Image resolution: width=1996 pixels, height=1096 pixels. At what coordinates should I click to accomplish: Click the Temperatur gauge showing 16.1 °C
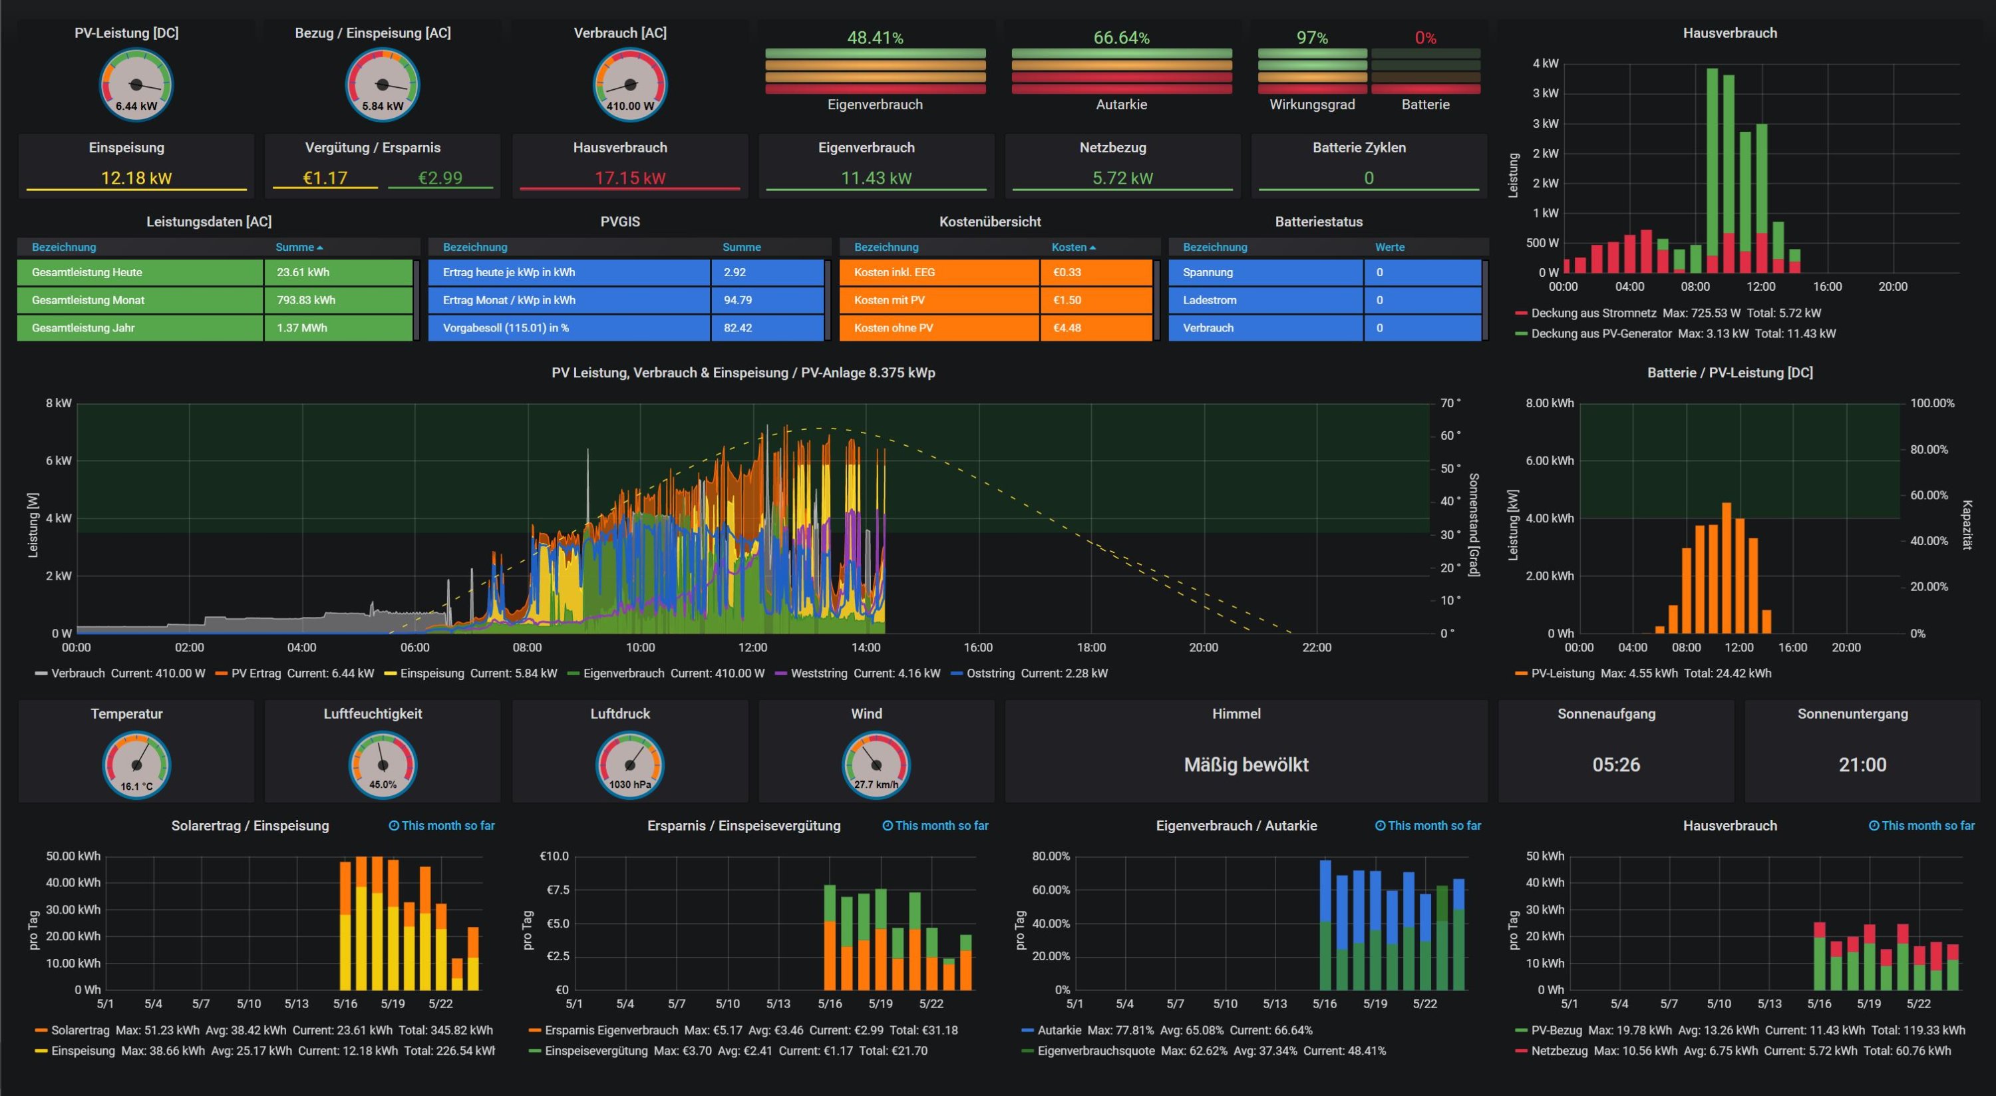(x=136, y=765)
